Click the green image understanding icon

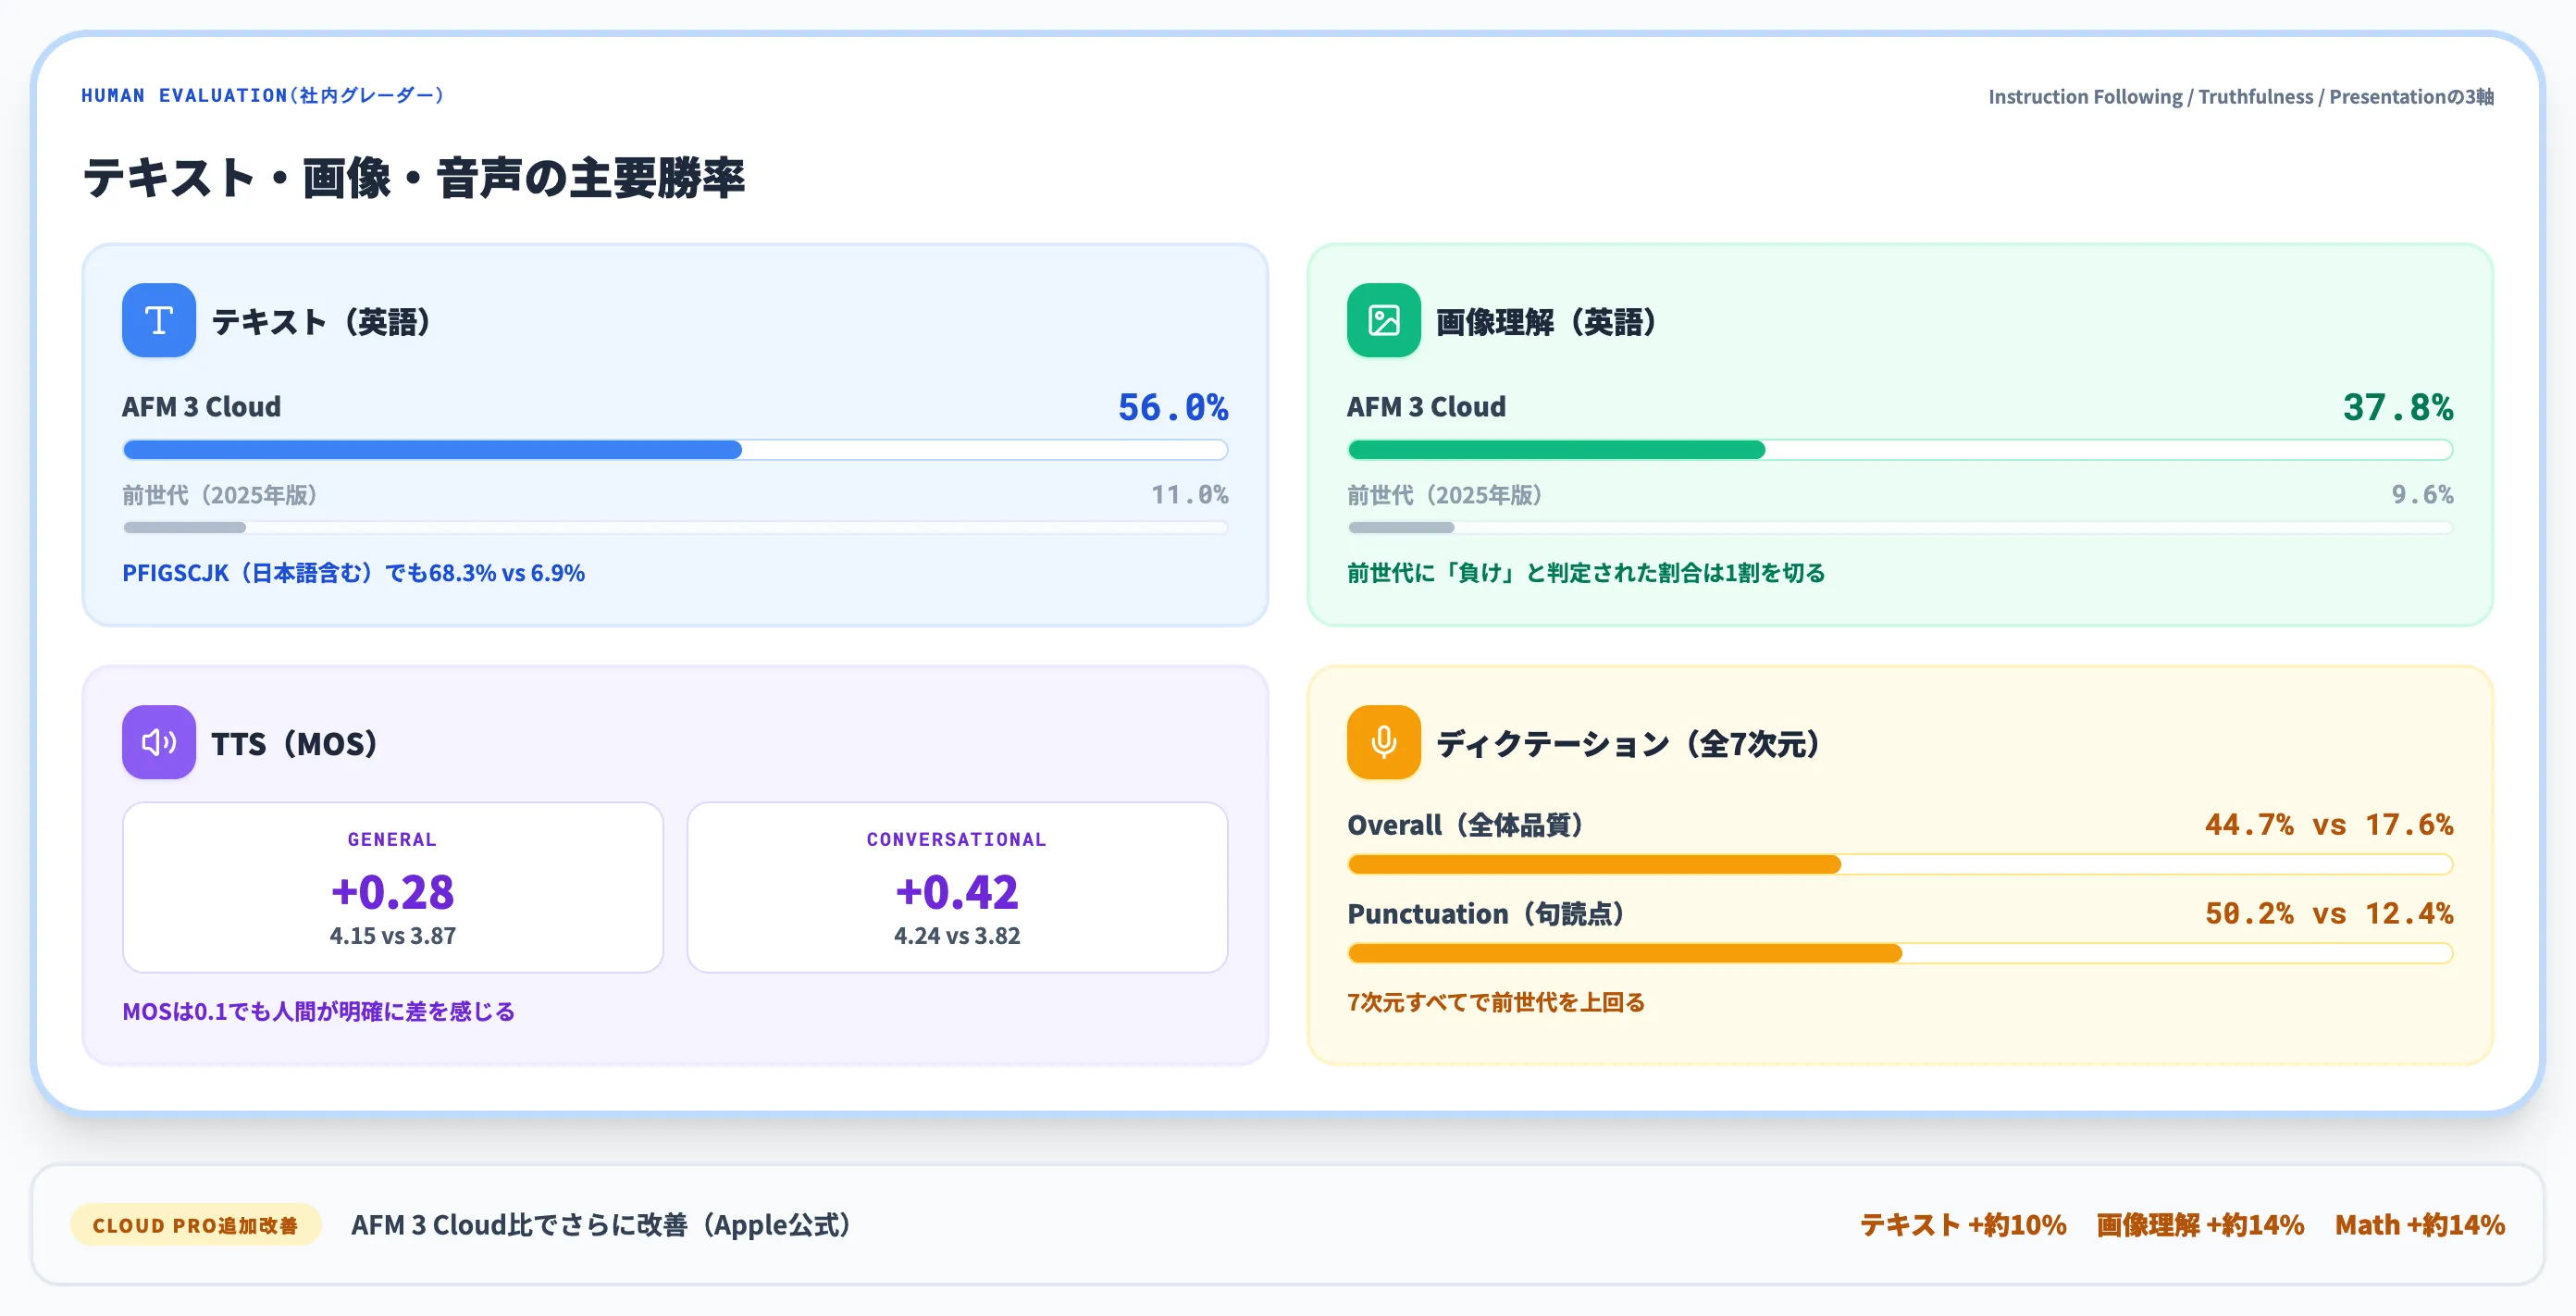[1384, 320]
